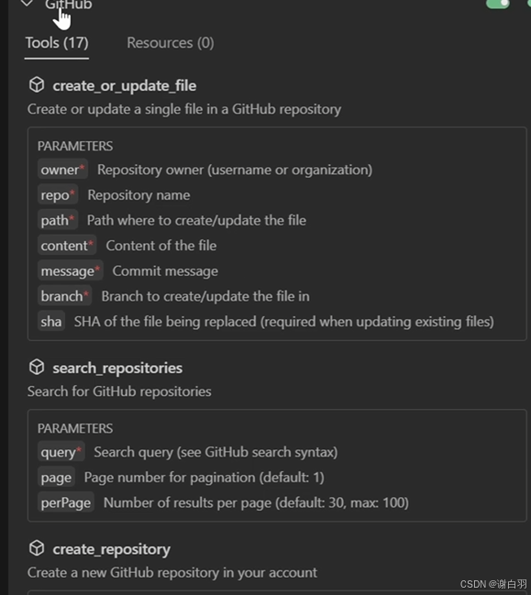
Task: Click the path parameter tag
Action: pyautogui.click(x=57, y=220)
